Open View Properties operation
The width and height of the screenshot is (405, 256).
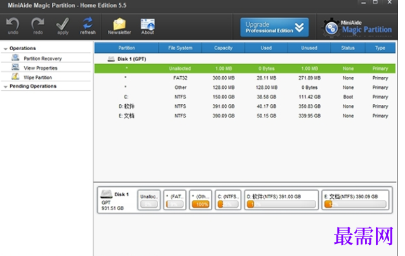point(41,68)
